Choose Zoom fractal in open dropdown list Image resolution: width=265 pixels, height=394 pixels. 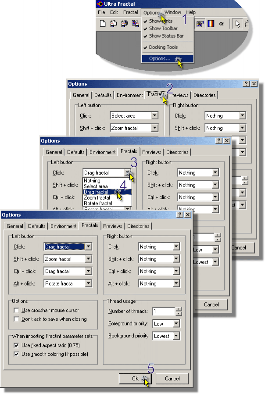coord(107,198)
